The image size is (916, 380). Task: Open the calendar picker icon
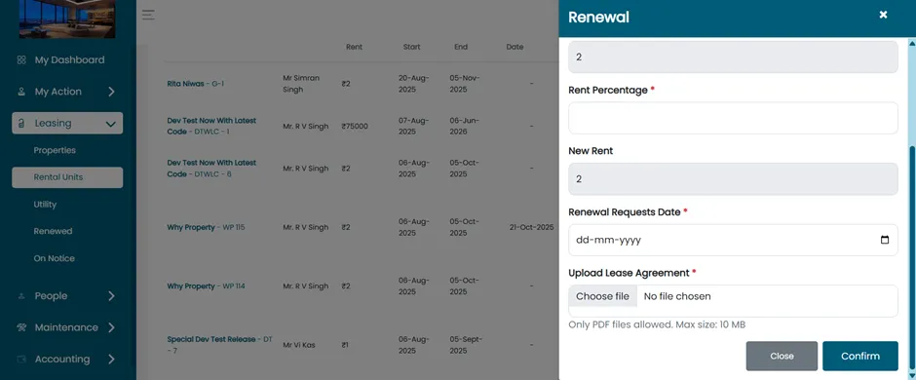(885, 240)
